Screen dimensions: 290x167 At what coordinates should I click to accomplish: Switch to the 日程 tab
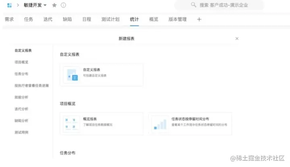click(x=87, y=19)
